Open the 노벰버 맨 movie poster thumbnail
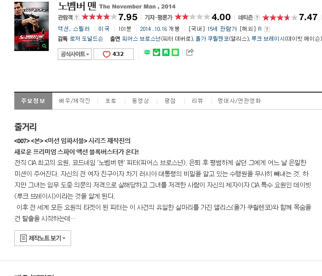 (x=31, y=26)
